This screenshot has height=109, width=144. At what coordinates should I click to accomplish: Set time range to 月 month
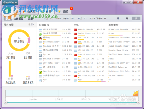click(x=118, y=19)
